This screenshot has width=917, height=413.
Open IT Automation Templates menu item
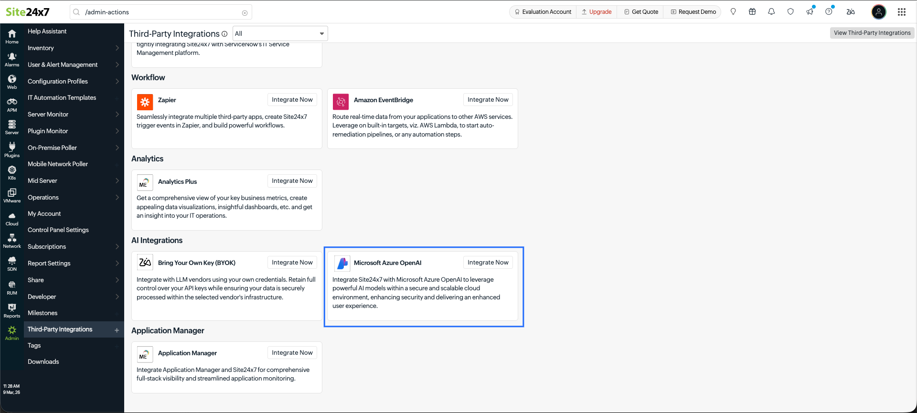(x=74, y=97)
